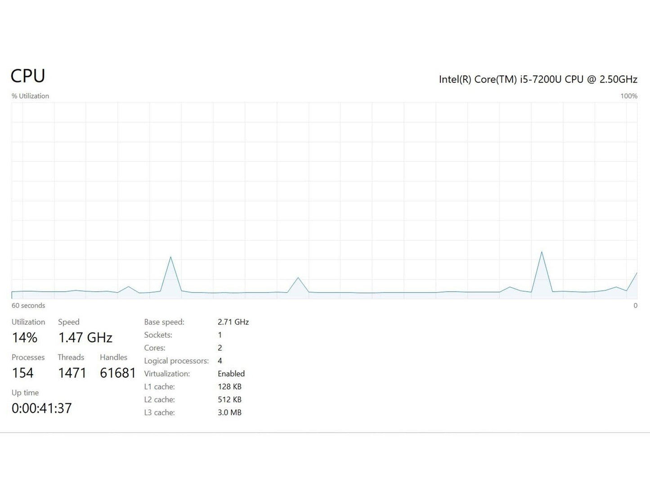Screen dimensions: 650x488
Task: Select the Intel Core i5-7200U processor name
Action: click(538, 79)
